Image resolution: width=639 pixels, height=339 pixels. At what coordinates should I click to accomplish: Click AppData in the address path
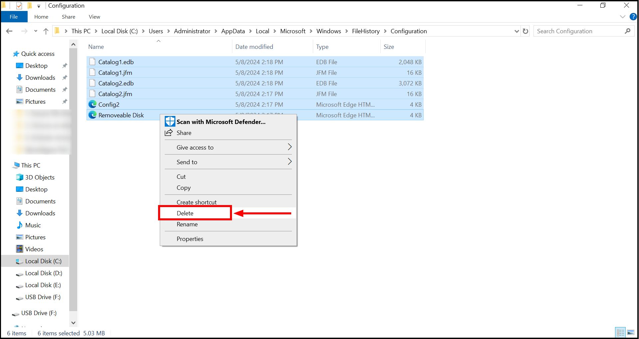click(x=233, y=31)
